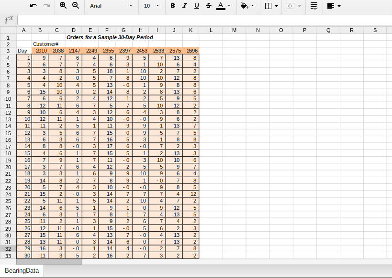This screenshot has height=278, width=392.
Task: Zoom out of the spreadsheet
Action: pyautogui.click(x=75, y=6)
